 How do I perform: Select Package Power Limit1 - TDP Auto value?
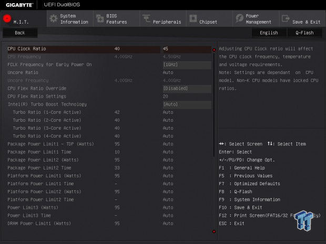point(168,144)
